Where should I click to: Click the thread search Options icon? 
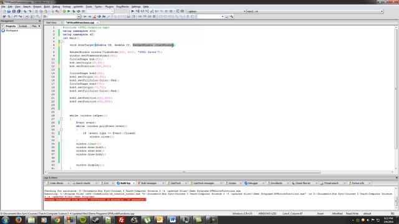pyautogui.click(x=231, y=17)
